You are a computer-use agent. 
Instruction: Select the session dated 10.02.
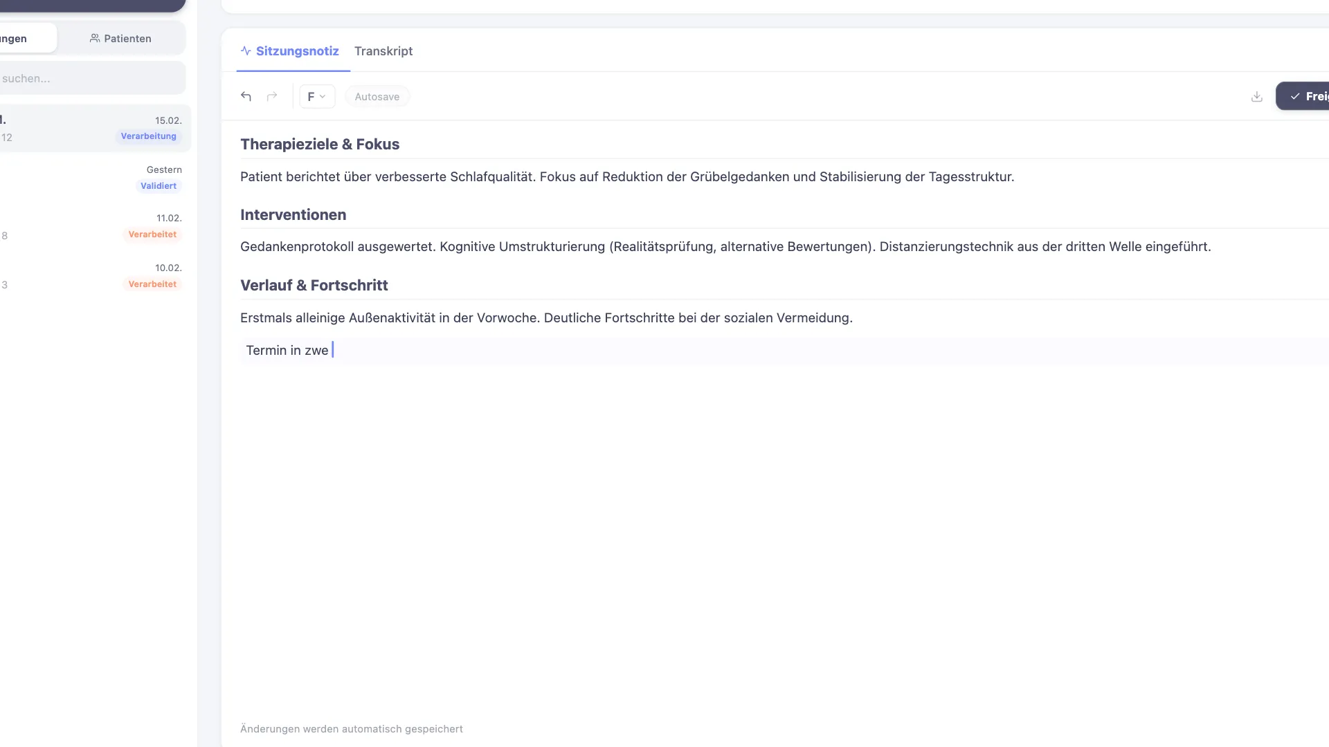(96, 276)
